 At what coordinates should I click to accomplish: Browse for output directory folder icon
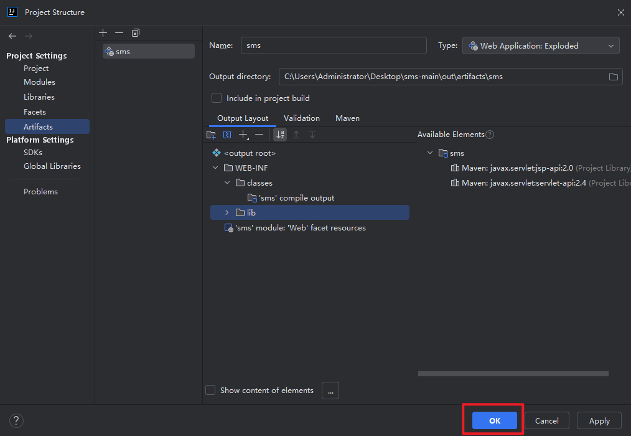click(x=614, y=77)
